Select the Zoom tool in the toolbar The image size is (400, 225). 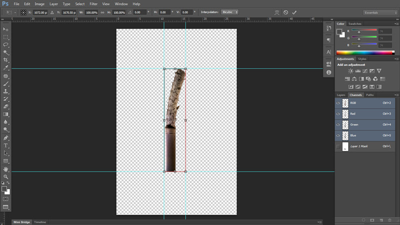6,176
